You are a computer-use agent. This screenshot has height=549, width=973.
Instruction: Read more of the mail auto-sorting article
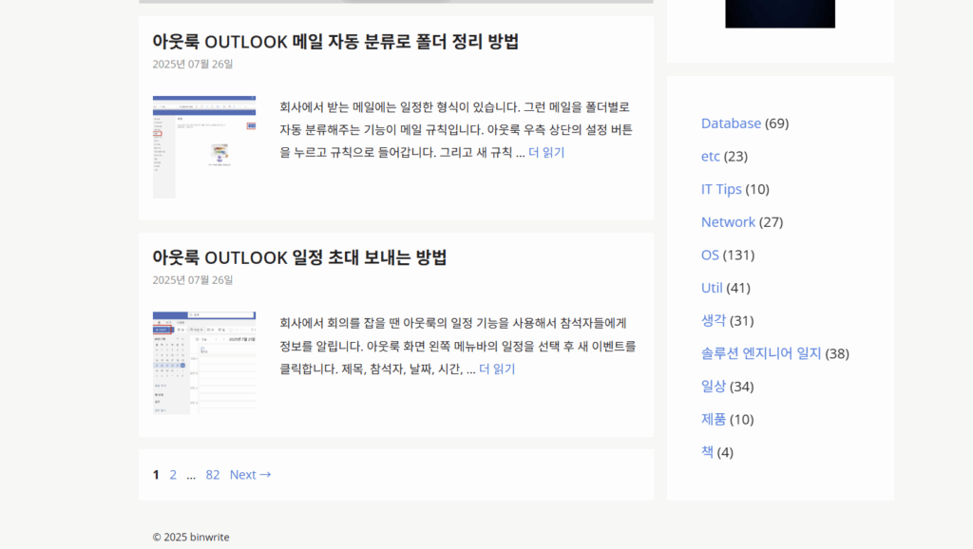(x=545, y=152)
